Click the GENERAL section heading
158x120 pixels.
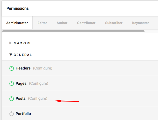pyautogui.click(x=23, y=55)
